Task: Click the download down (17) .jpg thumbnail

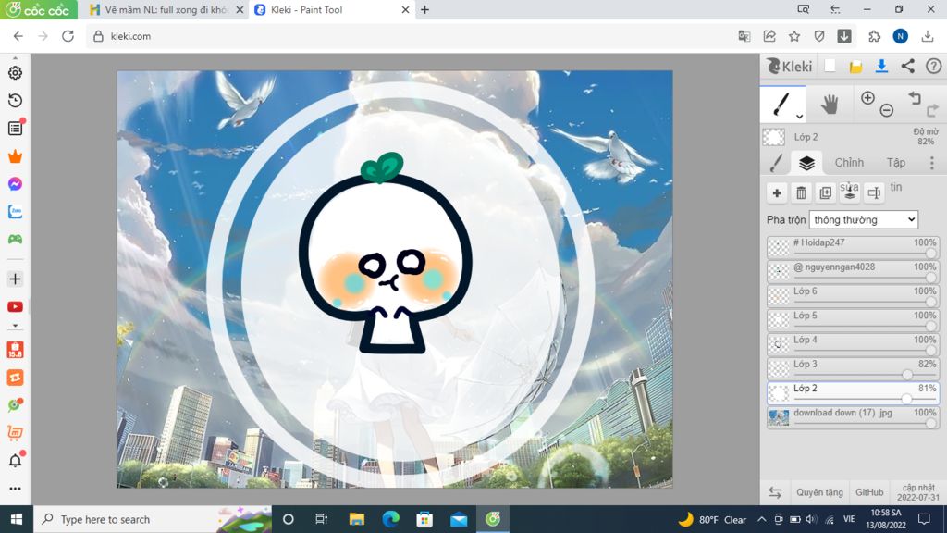Action: click(x=779, y=417)
